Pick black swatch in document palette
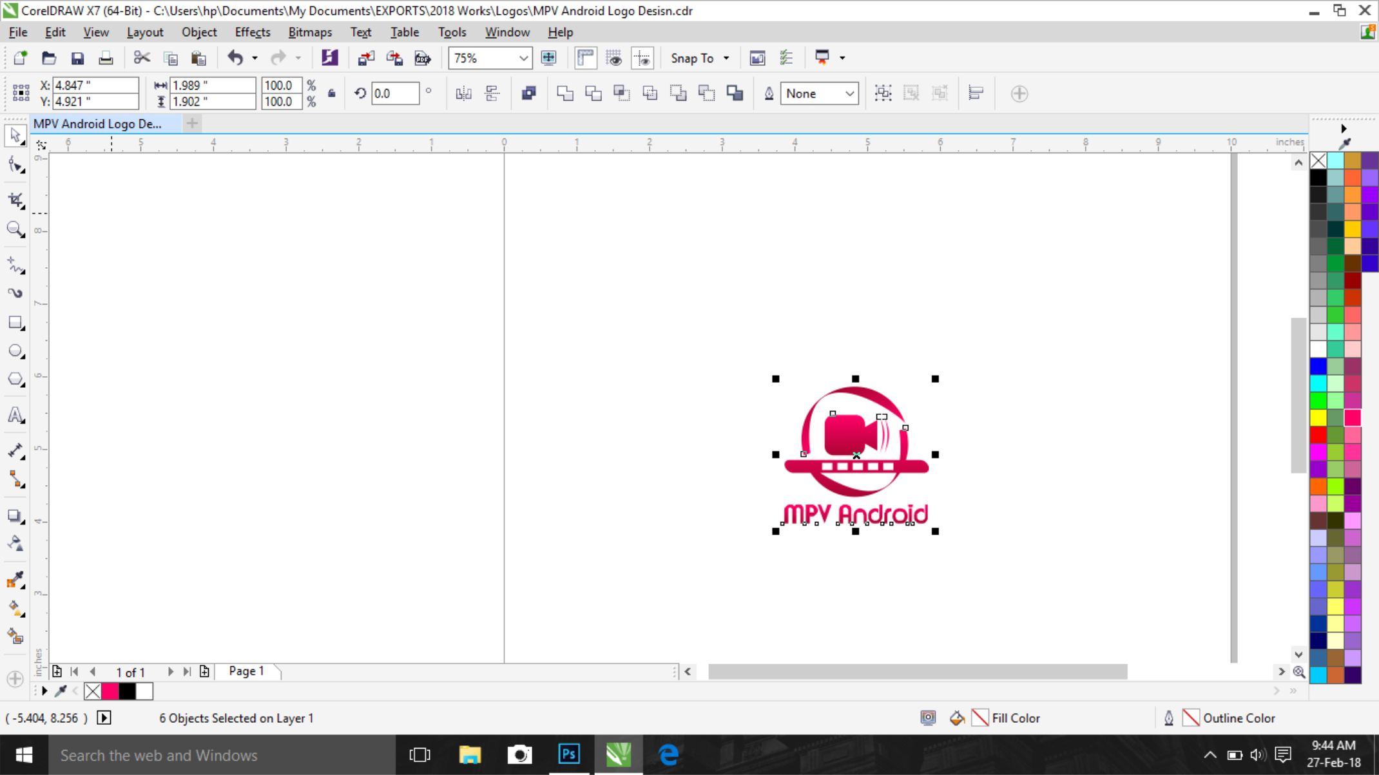Viewport: 1379px width, 775px height. point(127,691)
